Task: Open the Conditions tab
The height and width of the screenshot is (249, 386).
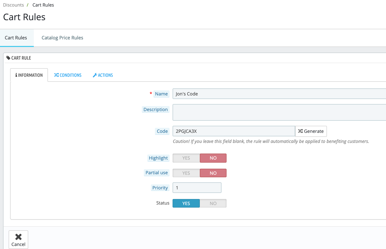Action: [68, 75]
